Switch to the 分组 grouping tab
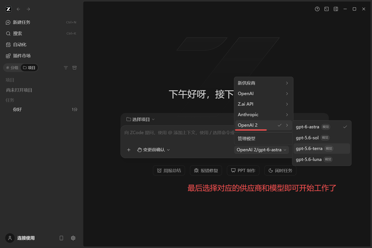This screenshot has height=248, width=372. (x=12, y=68)
